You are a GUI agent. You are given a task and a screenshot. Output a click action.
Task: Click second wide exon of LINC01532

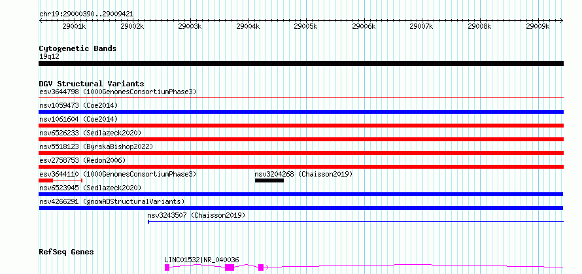(230, 267)
